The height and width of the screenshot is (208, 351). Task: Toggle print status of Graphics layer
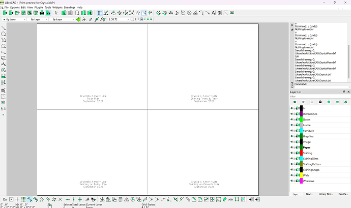[297, 136]
